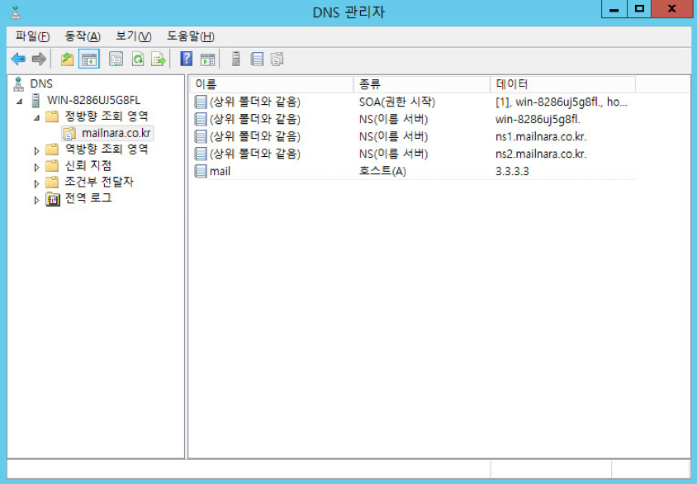Click the '3.3.3.3' data value
Screen dimensions: 697x484
click(x=512, y=171)
